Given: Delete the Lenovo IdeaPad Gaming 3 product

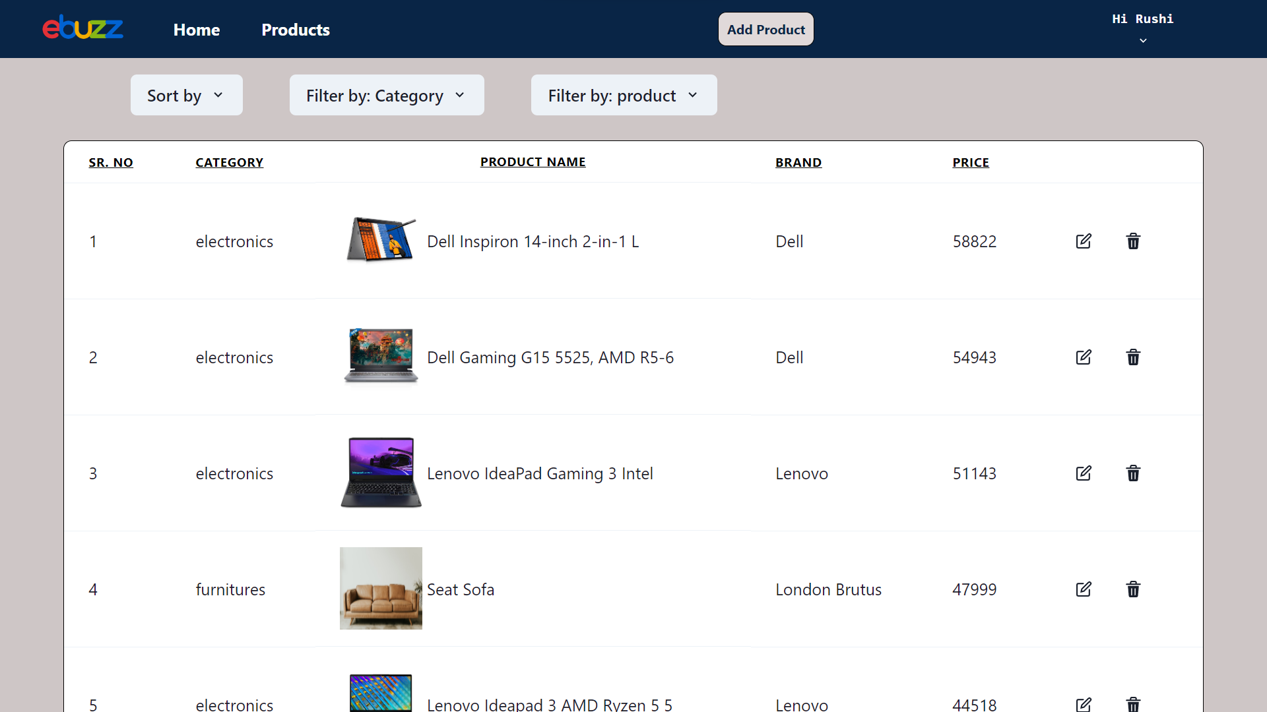Looking at the screenshot, I should coord(1133,473).
